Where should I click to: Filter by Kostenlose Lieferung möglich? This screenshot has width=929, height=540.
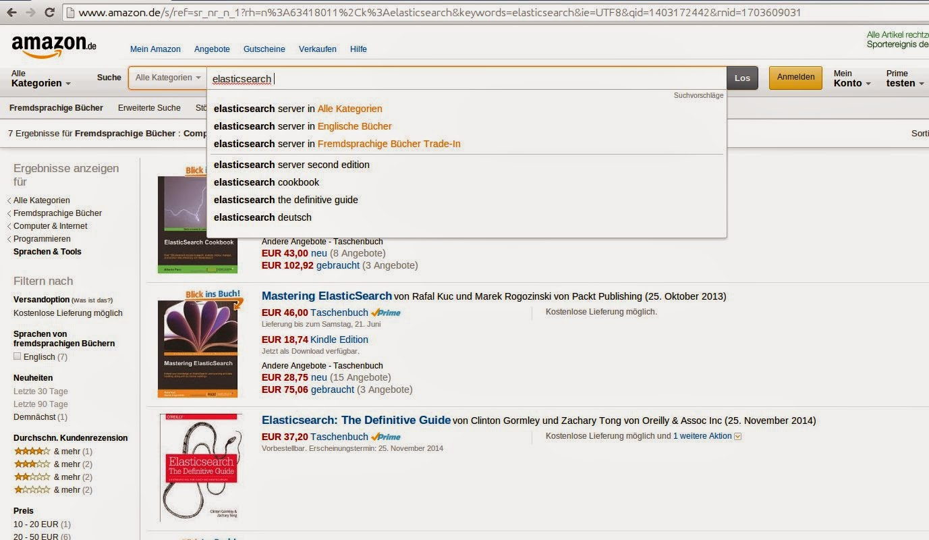pos(68,313)
